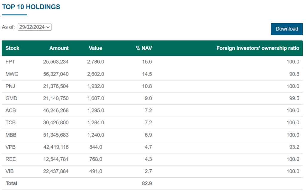
Task: Select amount 46,246,268 for ACB
Action: click(x=56, y=110)
